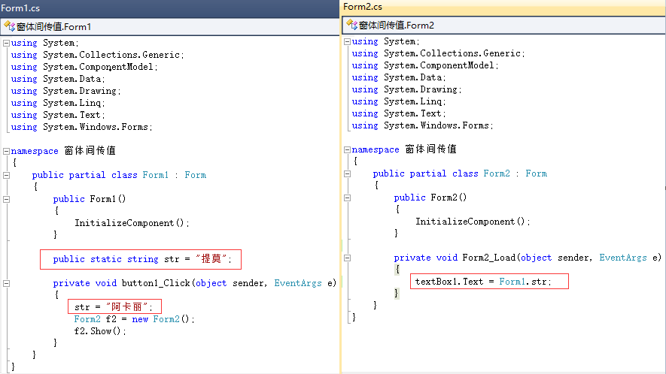Collapse the namespace block in Form2.cs

(x=347, y=149)
